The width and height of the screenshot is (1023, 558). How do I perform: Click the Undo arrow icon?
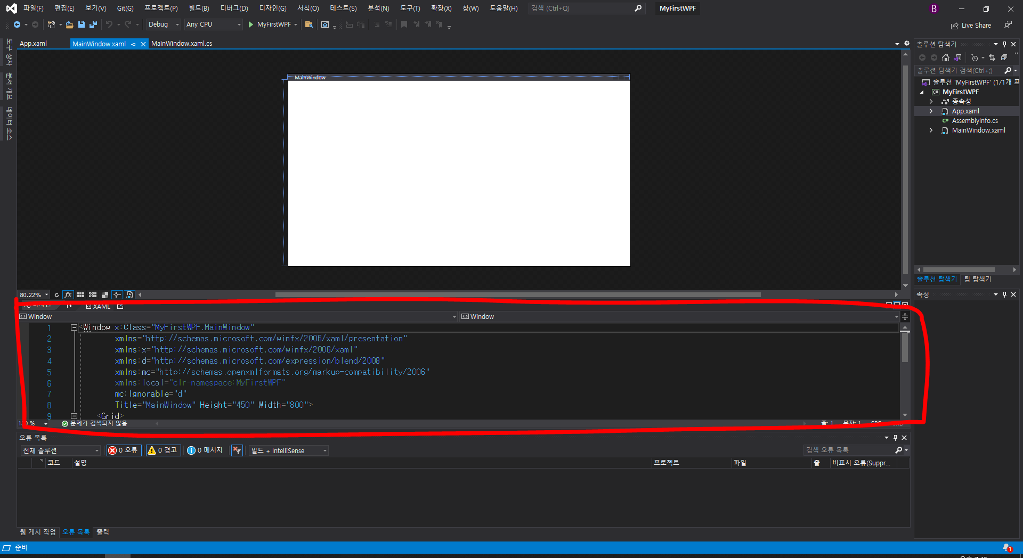coord(109,24)
